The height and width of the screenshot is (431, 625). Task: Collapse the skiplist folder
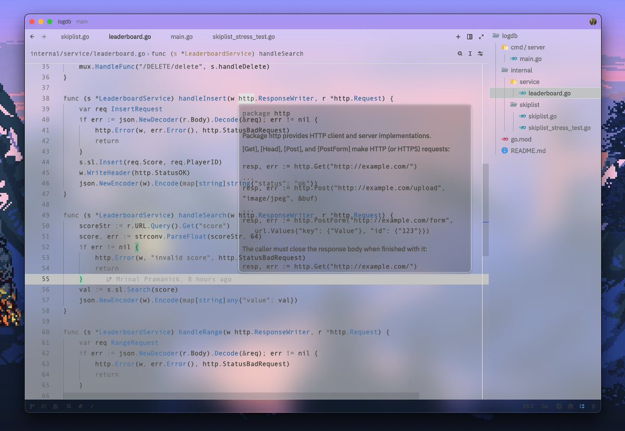point(525,105)
